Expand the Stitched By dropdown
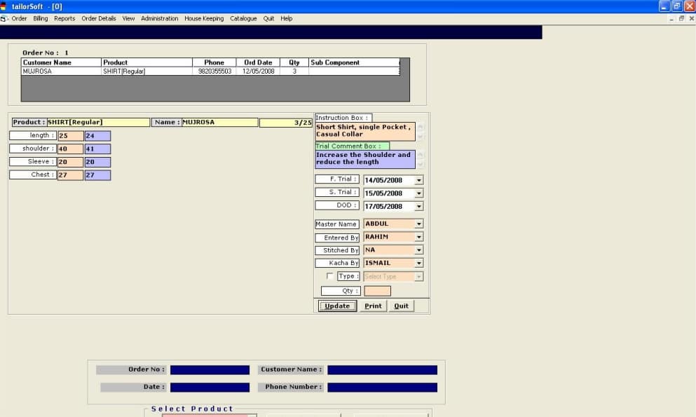Viewport: 696px width, 417px height. point(418,250)
